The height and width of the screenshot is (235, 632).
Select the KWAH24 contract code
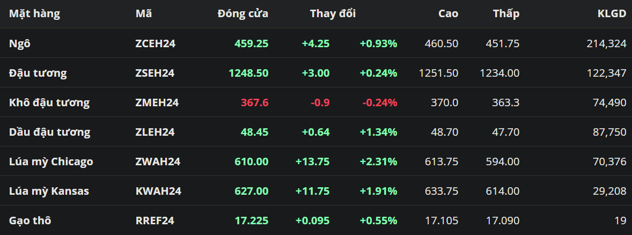(x=158, y=191)
